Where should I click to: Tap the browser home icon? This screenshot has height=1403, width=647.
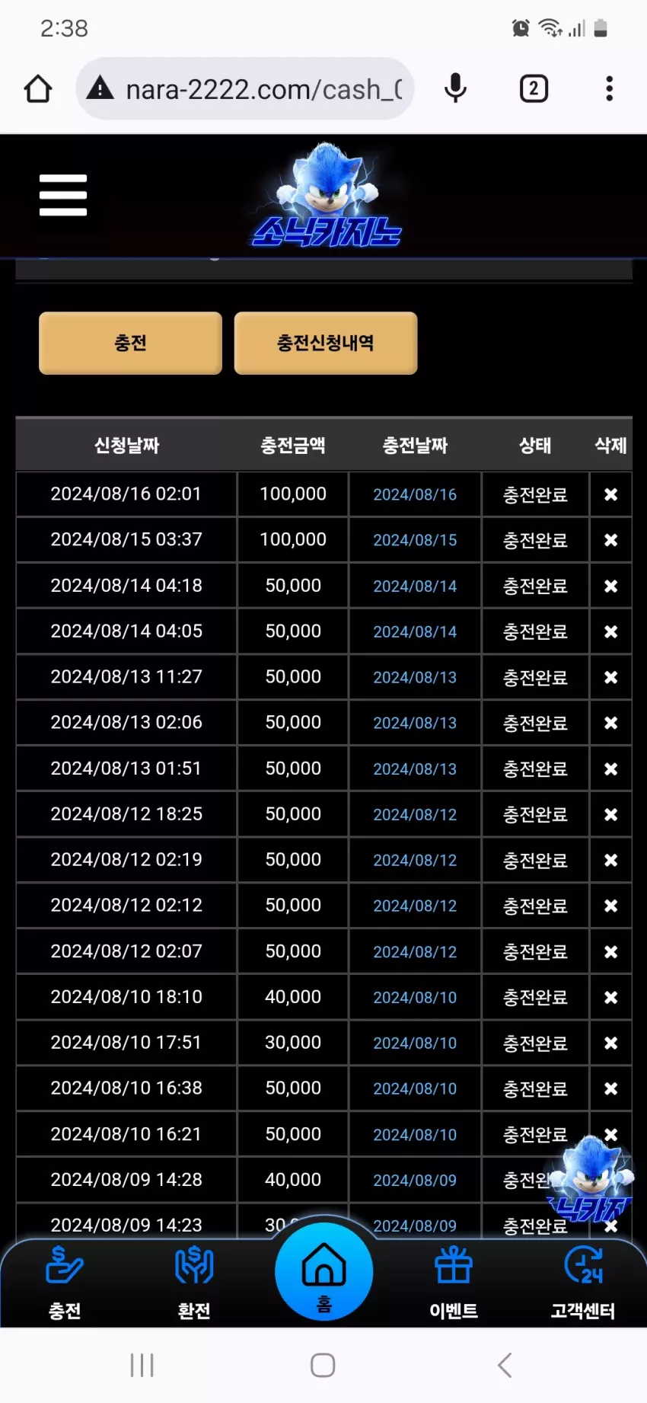click(x=38, y=89)
